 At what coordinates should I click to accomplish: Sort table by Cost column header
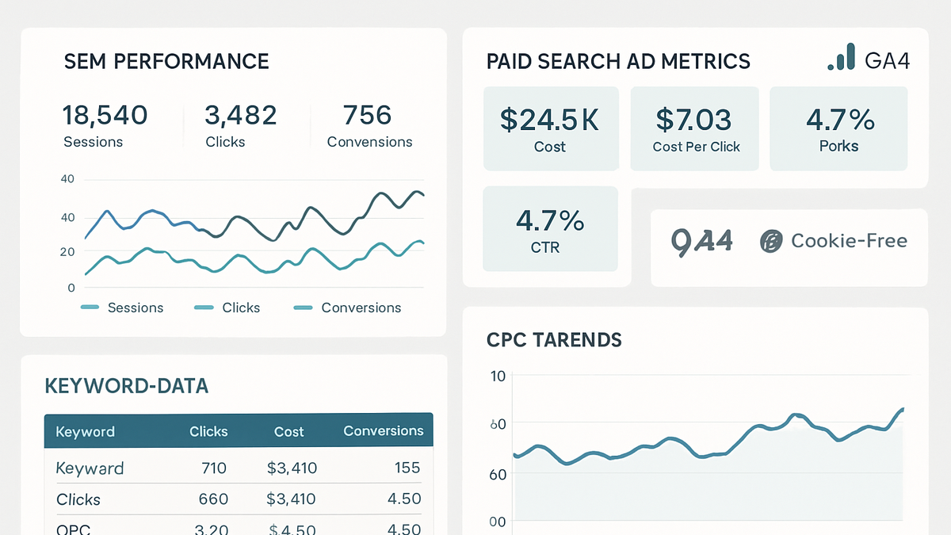pyautogui.click(x=288, y=432)
